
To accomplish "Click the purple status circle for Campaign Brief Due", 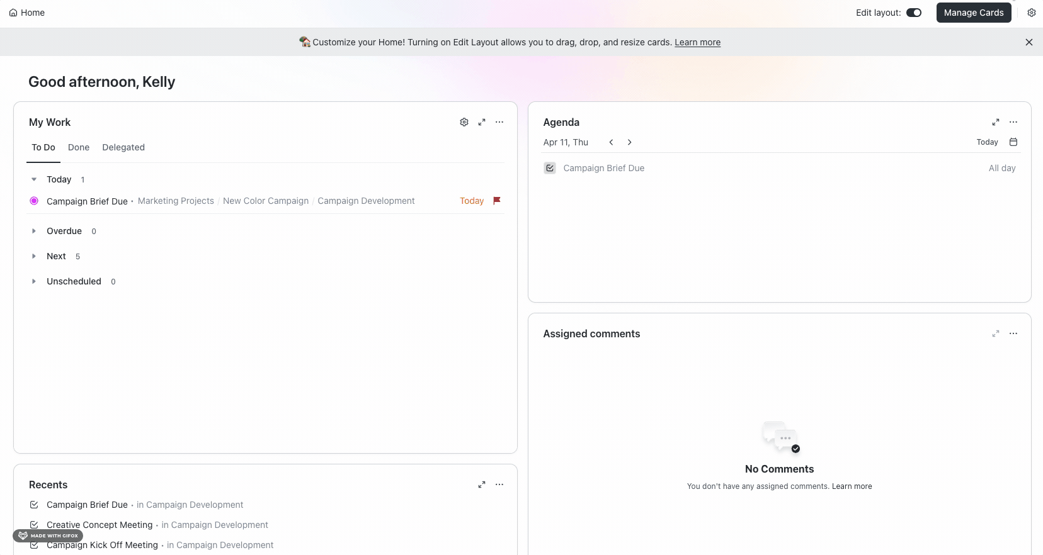I will point(34,201).
